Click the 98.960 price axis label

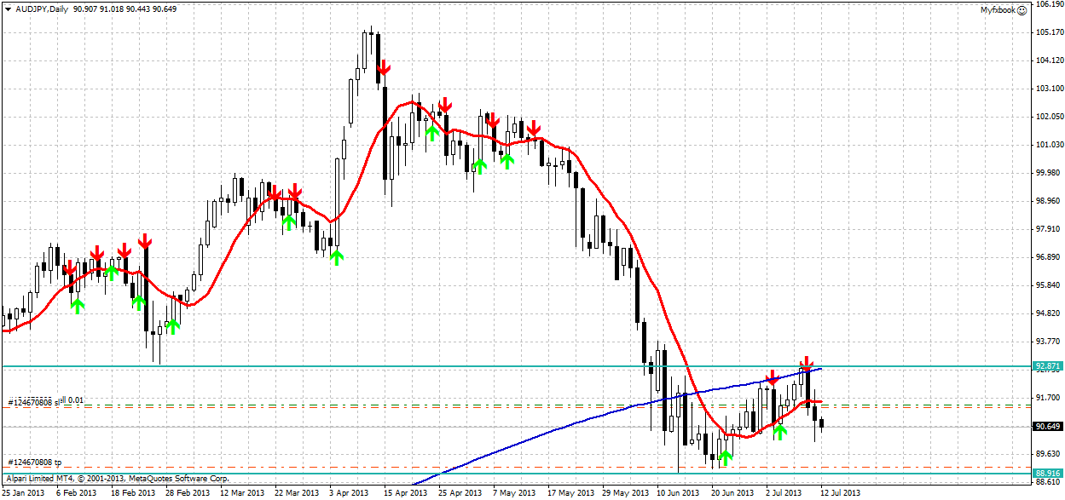click(x=1048, y=201)
